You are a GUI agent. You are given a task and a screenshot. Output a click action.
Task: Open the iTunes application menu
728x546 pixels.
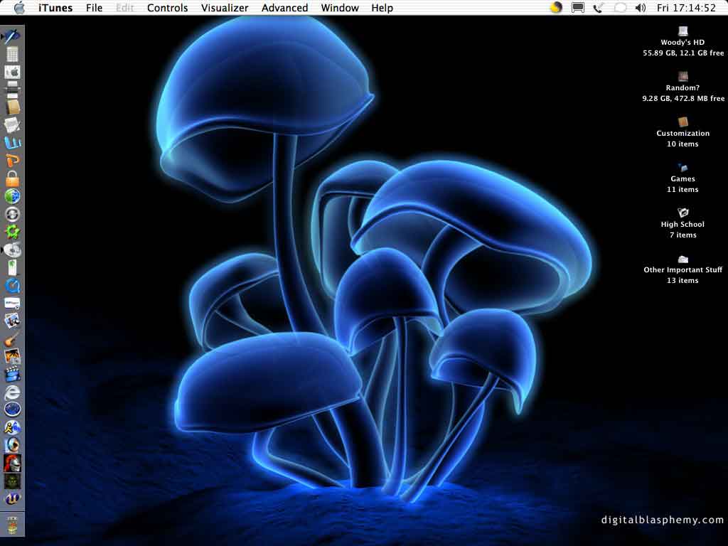[55, 8]
